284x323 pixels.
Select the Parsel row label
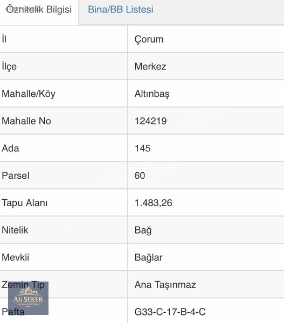[16, 175]
